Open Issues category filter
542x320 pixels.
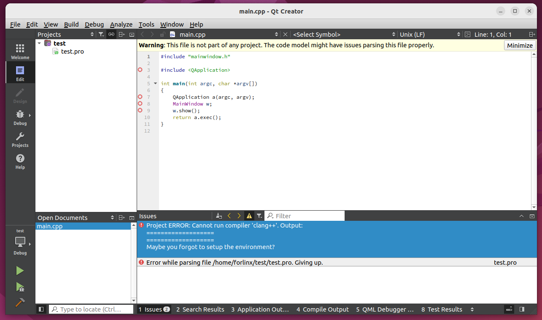coord(259,216)
